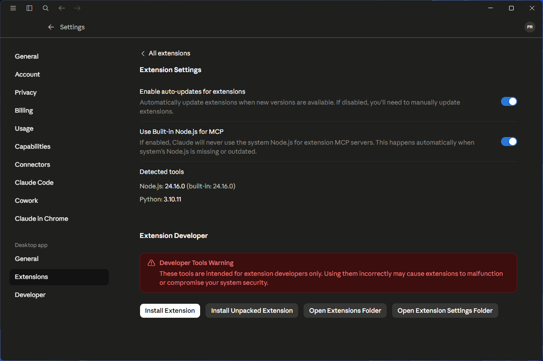Viewport: 543px width, 361px height.
Task: Select Claude Code in the sidebar
Action: pyautogui.click(x=59, y=183)
